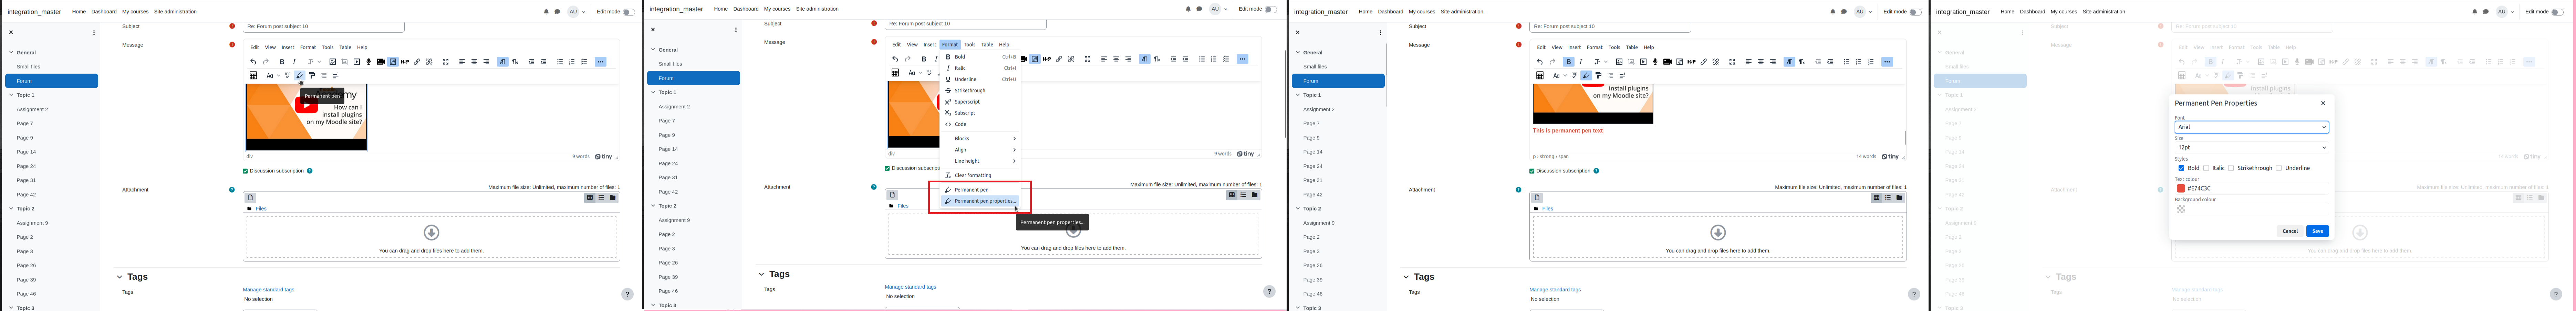
Task: Click red Text colour swatch in dialog
Action: (2181, 188)
